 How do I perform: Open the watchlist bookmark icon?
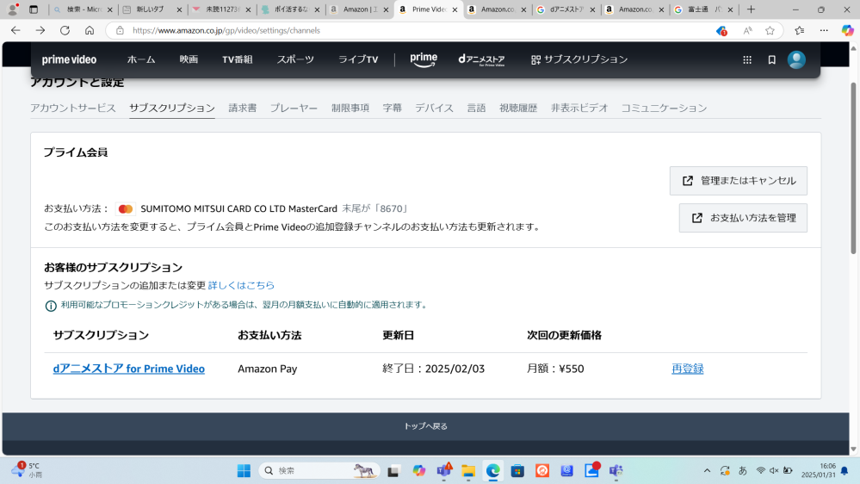pyautogui.click(x=771, y=59)
